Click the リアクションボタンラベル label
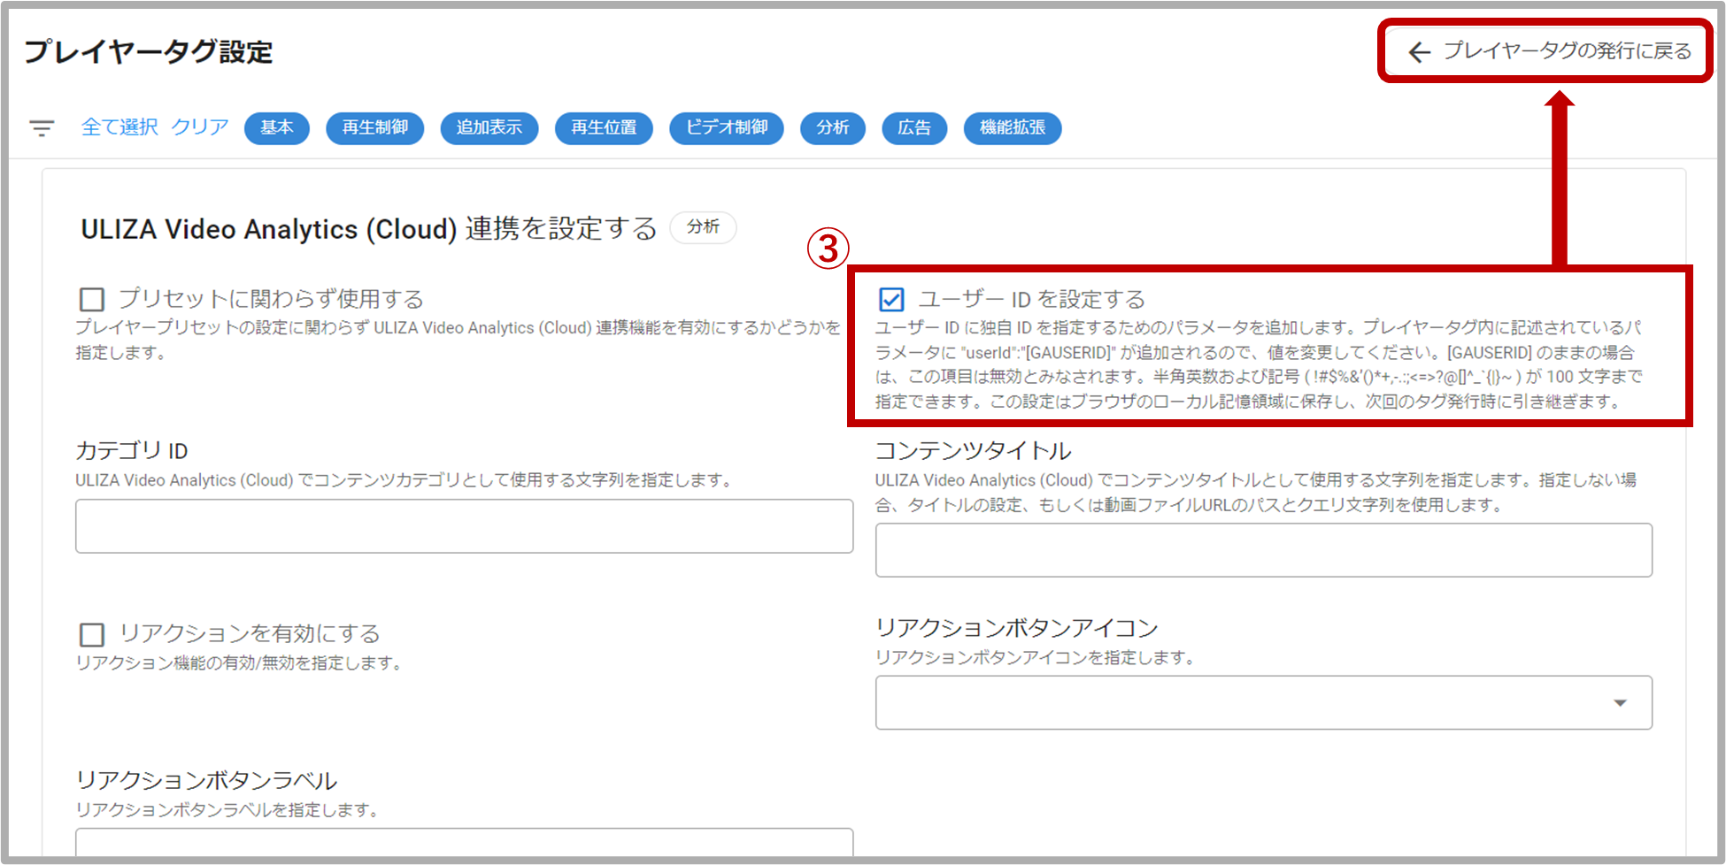Viewport: 1726px width, 865px height. (206, 781)
